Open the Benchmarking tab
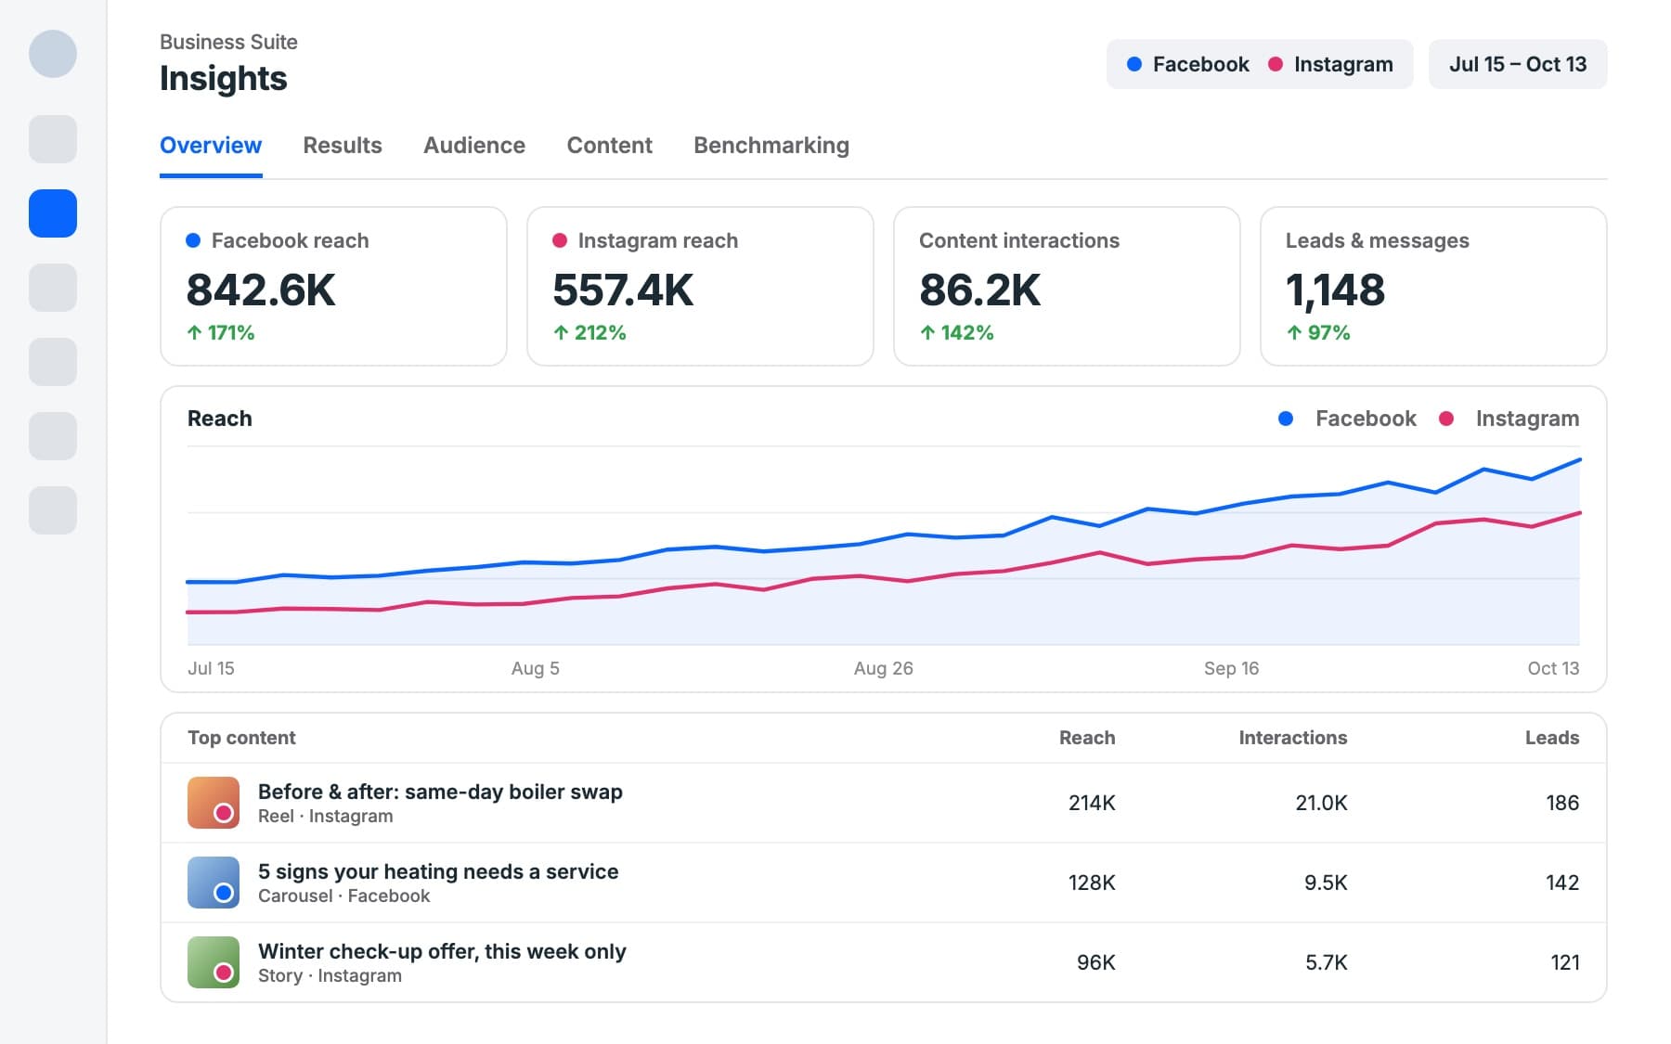The height and width of the screenshot is (1044, 1671). pyautogui.click(x=771, y=146)
